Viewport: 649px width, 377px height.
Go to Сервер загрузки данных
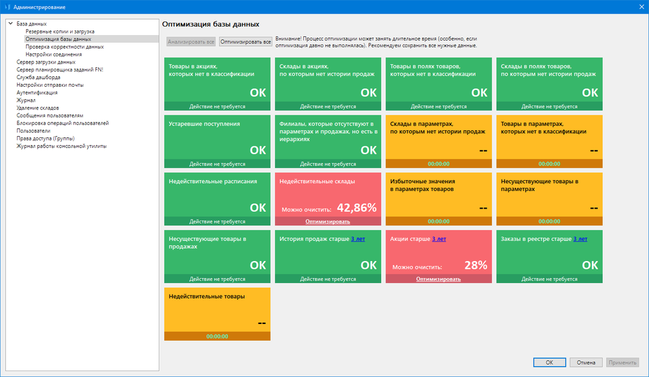click(45, 62)
